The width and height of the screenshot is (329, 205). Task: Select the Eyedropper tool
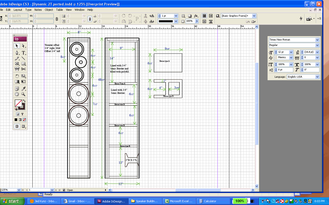coord(23,89)
